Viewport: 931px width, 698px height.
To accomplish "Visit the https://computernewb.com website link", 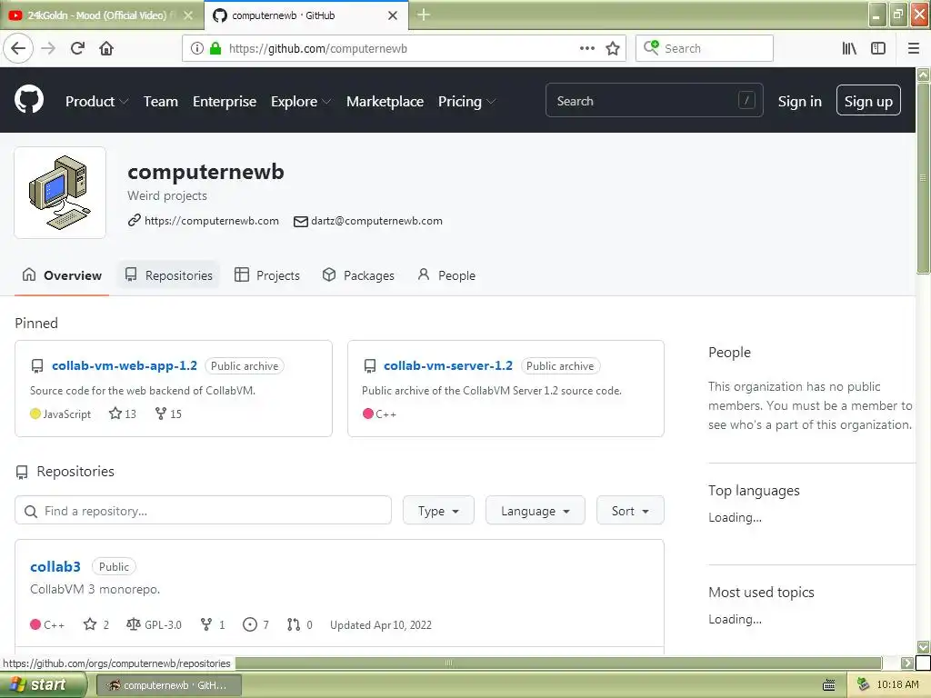I will point(211,221).
